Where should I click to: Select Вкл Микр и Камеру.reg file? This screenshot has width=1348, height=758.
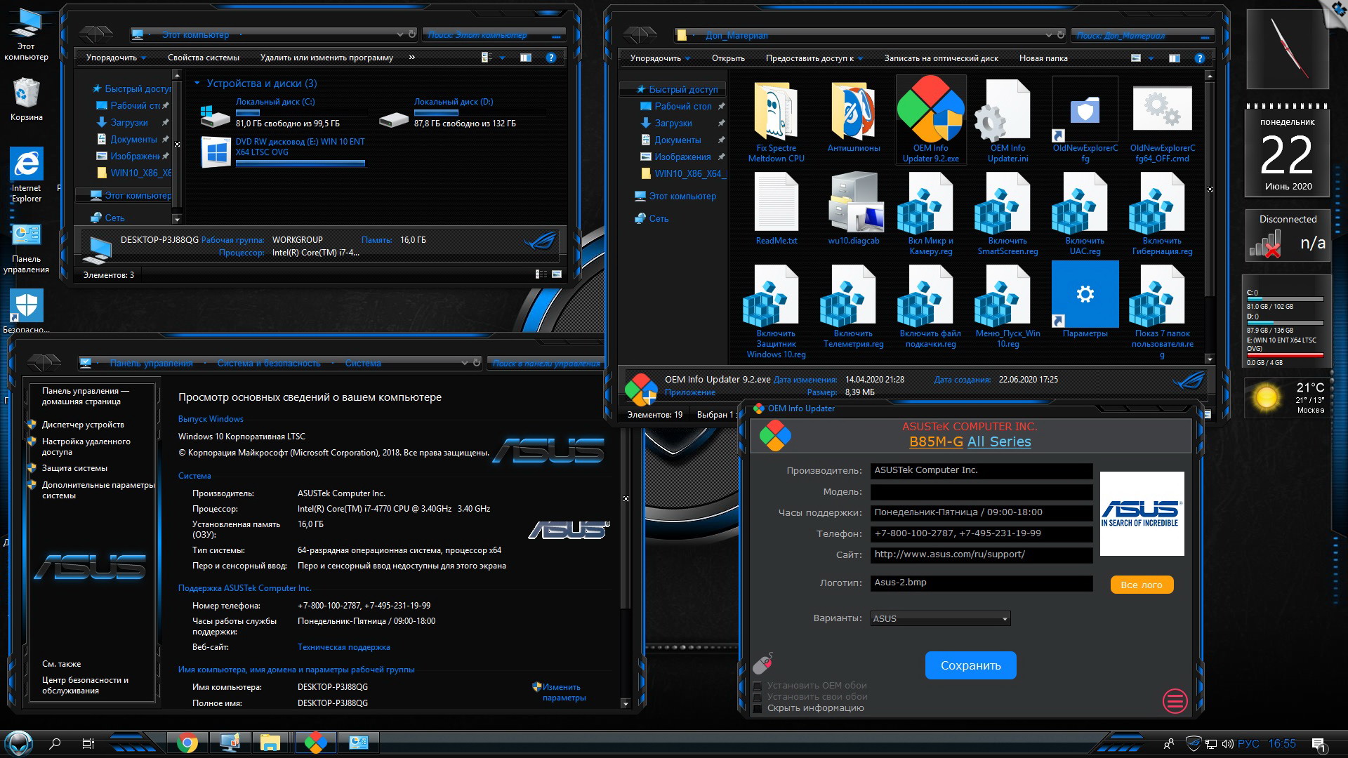(x=930, y=214)
